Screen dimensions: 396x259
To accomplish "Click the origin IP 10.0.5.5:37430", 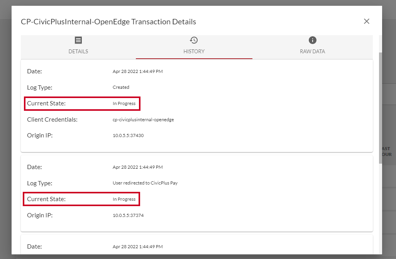I will click(128, 135).
